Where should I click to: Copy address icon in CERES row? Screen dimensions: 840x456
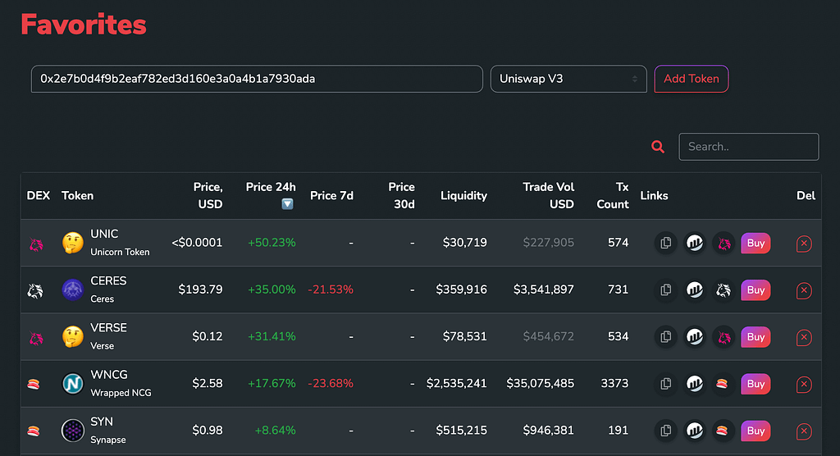[x=666, y=290]
